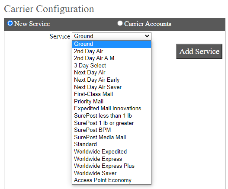Image resolution: width=228 pixels, height=189 pixels.
Task: Pick Worldwide Express Plus
Action: point(112,166)
